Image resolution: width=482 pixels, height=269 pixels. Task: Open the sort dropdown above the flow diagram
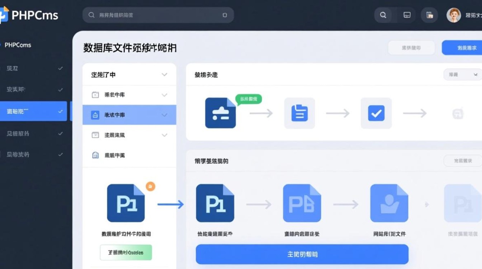click(x=462, y=74)
